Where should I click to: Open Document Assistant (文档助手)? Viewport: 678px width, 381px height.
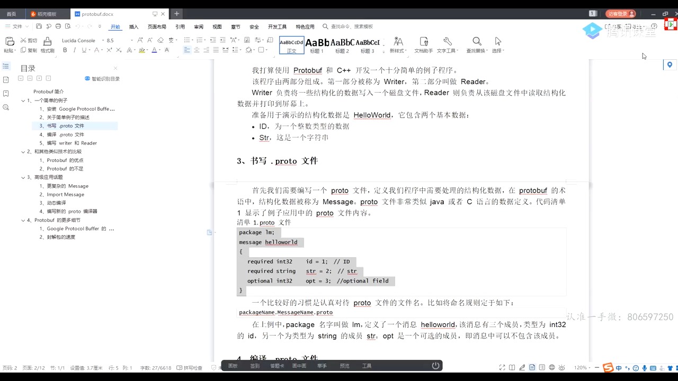point(423,45)
